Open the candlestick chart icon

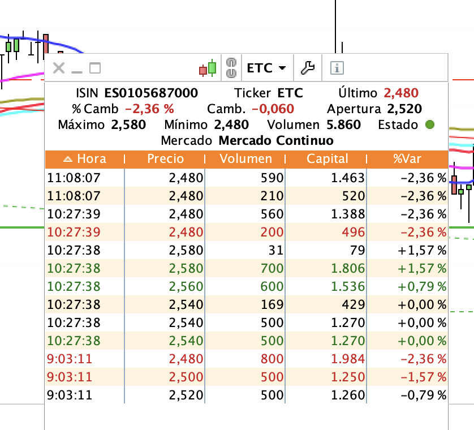pos(208,68)
